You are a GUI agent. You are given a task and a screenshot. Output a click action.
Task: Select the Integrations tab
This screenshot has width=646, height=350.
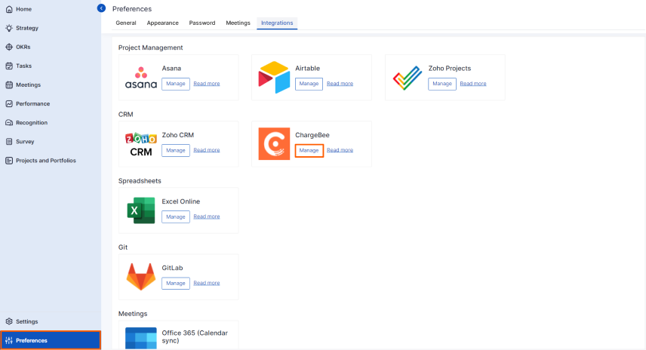[x=277, y=23]
